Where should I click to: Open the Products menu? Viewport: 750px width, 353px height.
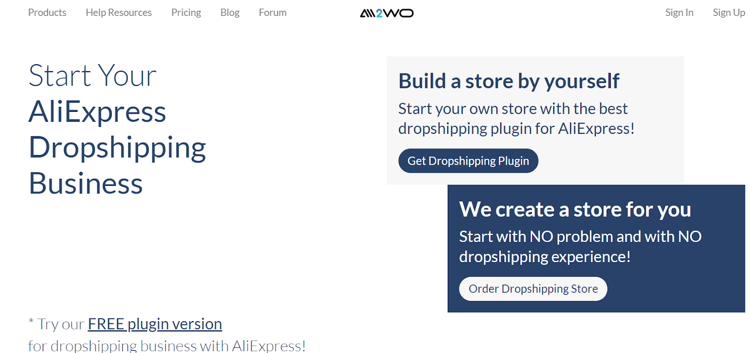point(47,13)
